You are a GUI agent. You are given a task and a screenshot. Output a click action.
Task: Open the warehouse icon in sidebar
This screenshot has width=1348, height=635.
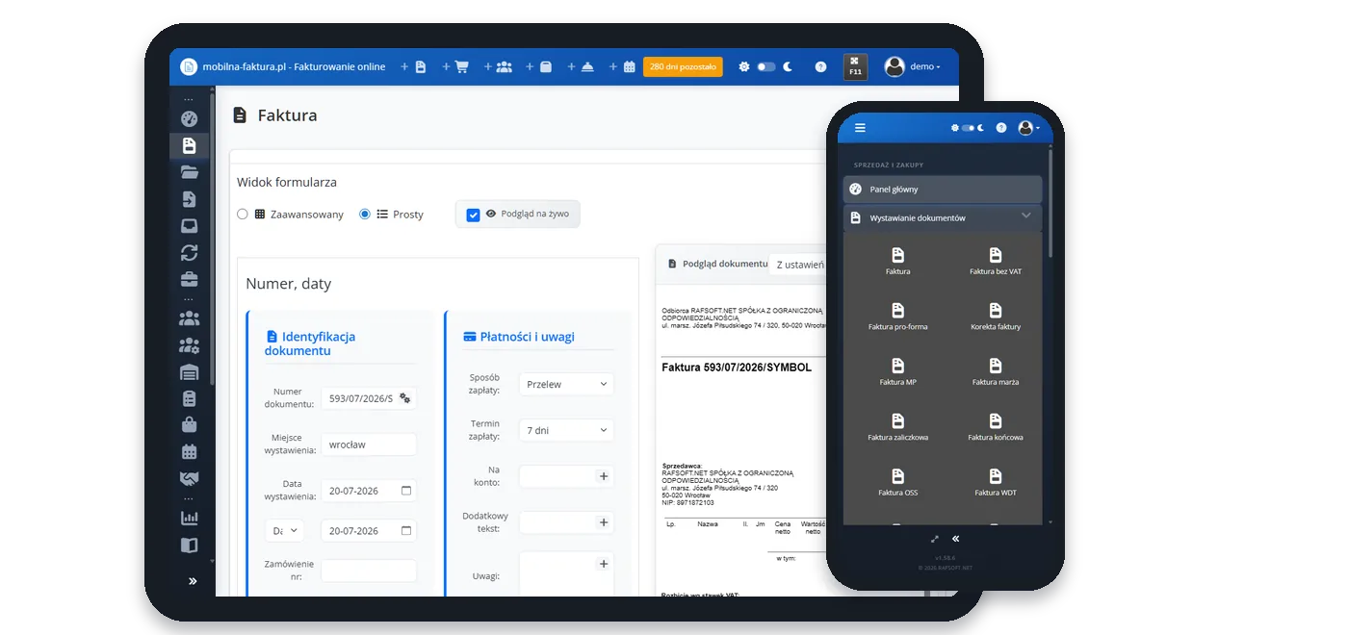pyautogui.click(x=189, y=371)
